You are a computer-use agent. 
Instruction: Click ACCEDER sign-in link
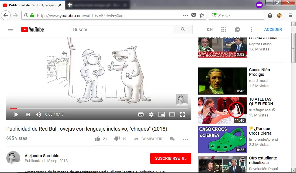click(273, 29)
